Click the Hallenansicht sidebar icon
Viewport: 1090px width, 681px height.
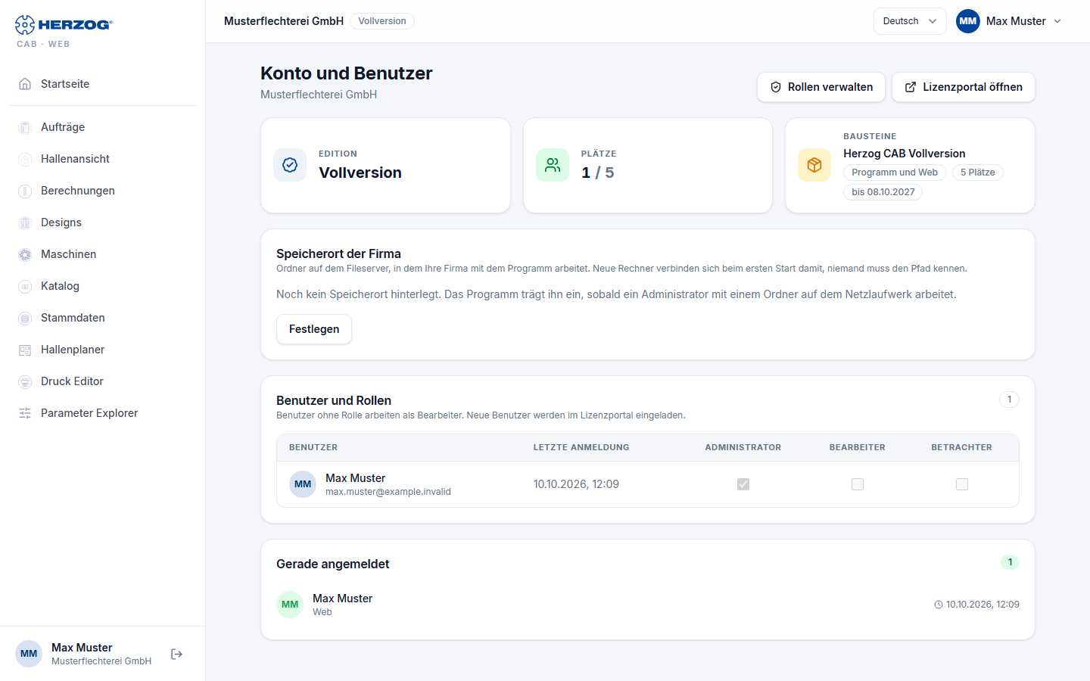point(25,159)
